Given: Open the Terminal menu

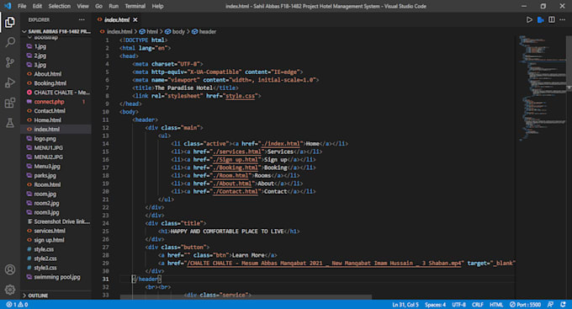Looking at the screenshot, I should [x=135, y=6].
